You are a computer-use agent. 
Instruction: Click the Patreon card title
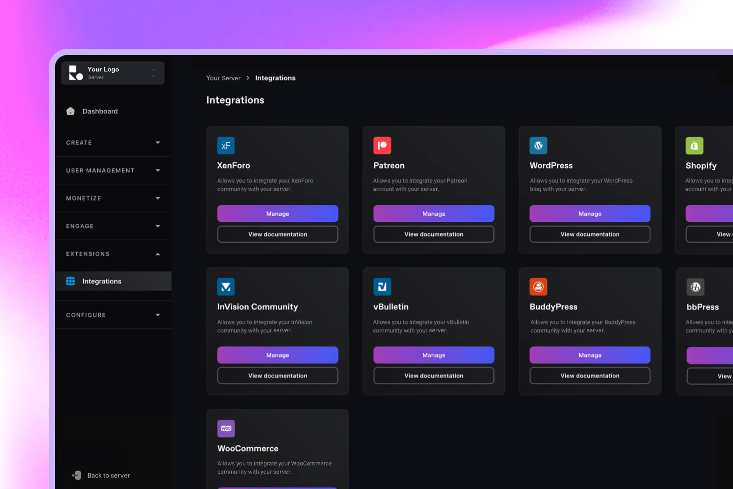point(389,165)
